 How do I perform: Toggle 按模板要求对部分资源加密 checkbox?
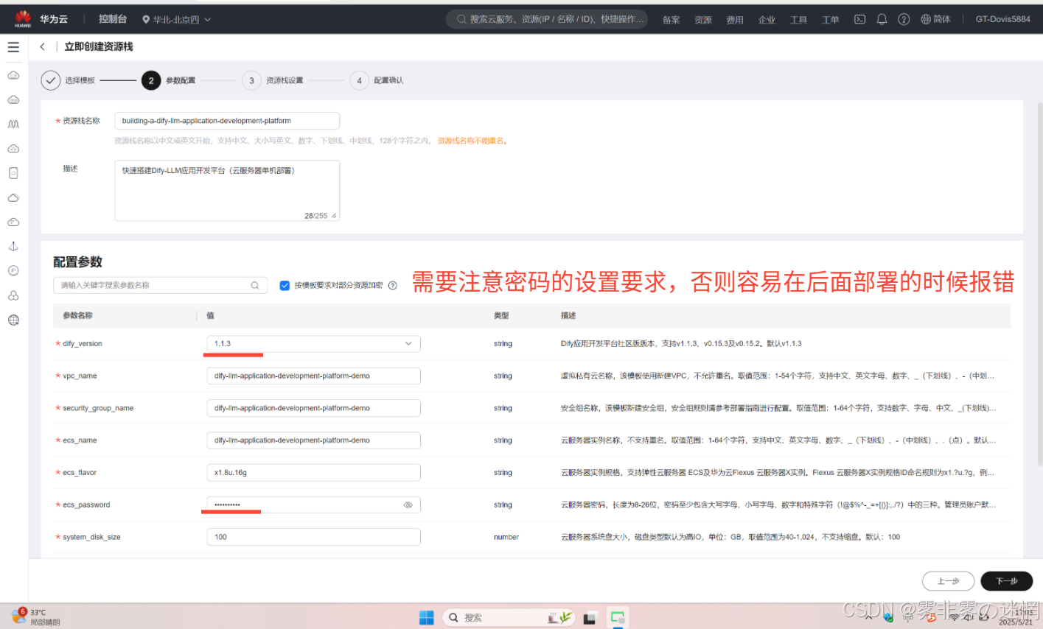[x=285, y=285]
